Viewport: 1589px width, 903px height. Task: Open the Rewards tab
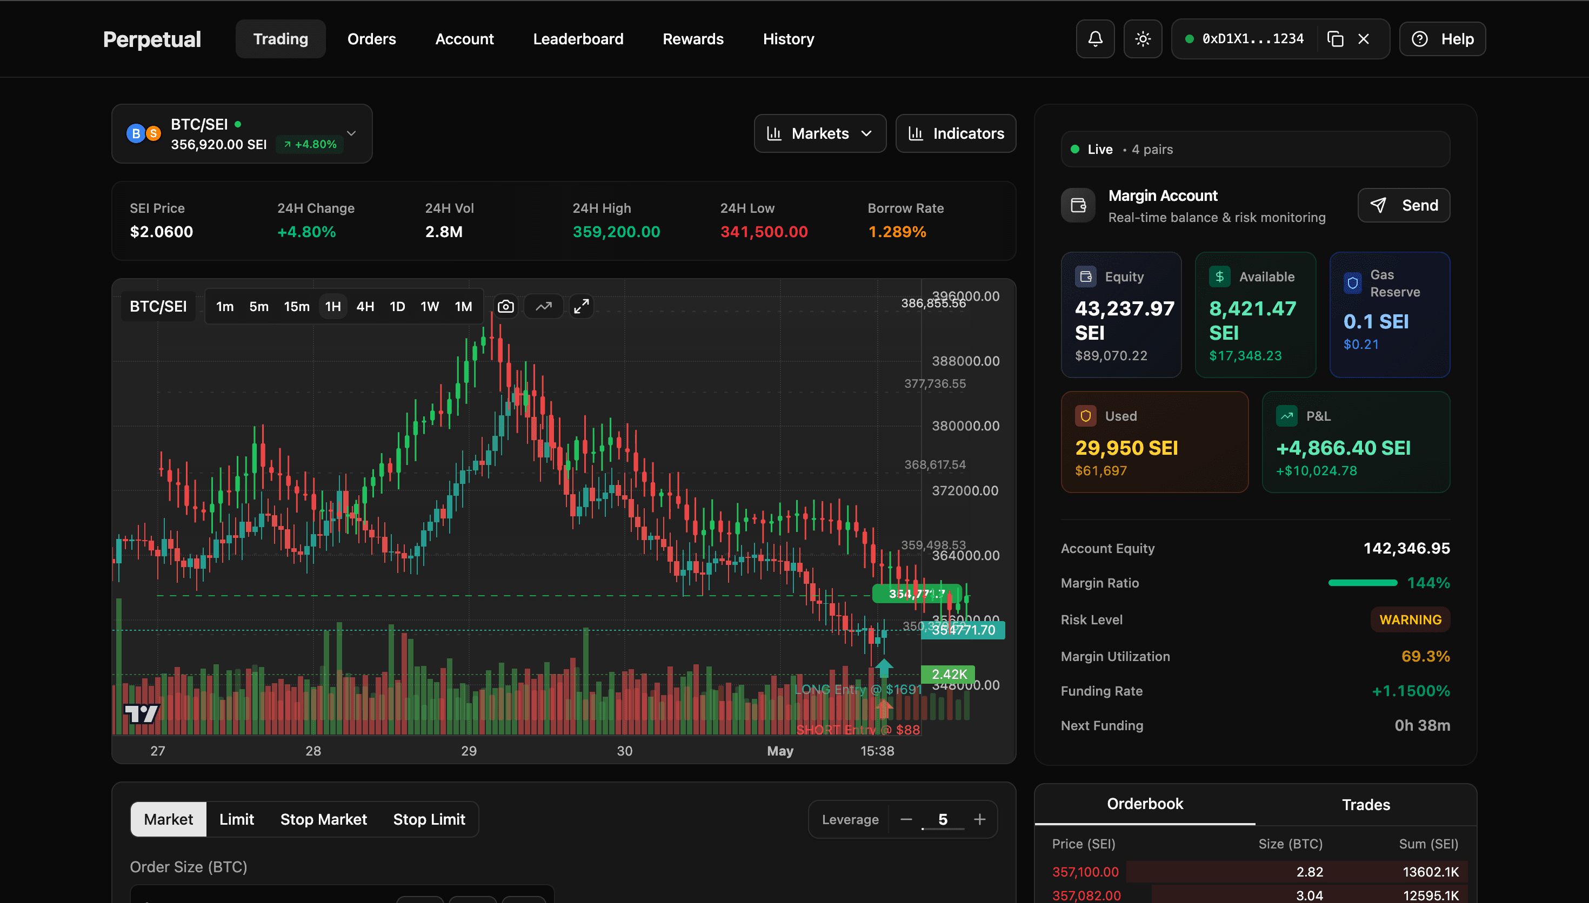693,39
